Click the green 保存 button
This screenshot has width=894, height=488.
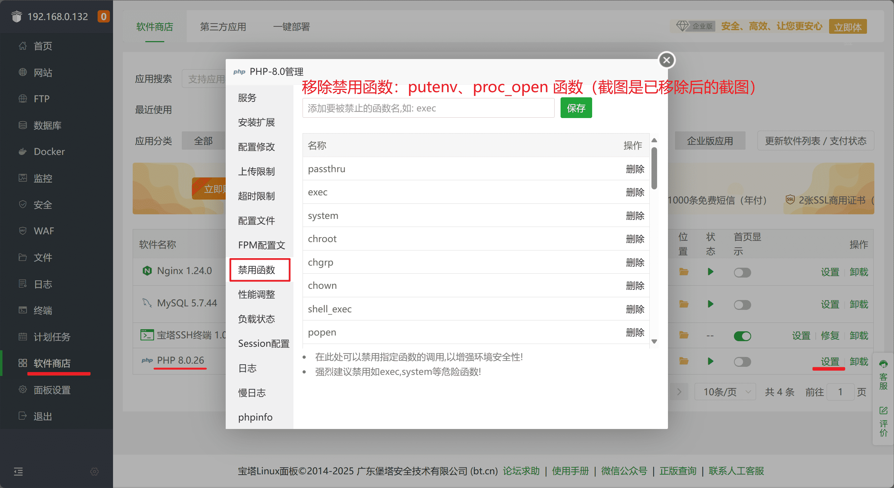tap(576, 108)
